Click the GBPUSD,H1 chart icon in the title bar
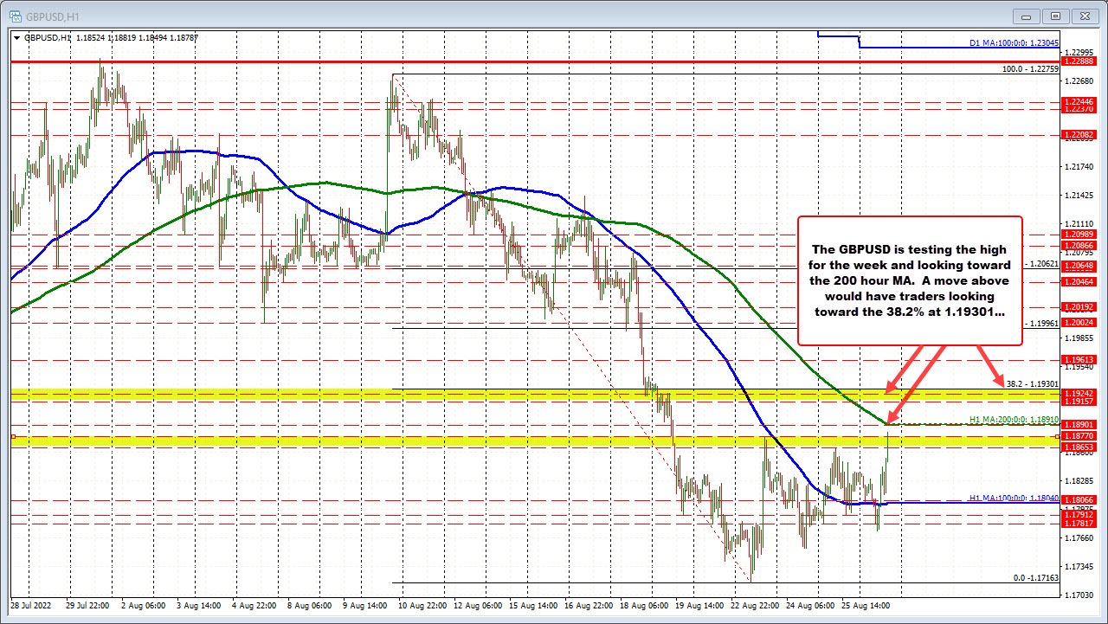Image resolution: width=1108 pixels, height=624 pixels. point(17,16)
